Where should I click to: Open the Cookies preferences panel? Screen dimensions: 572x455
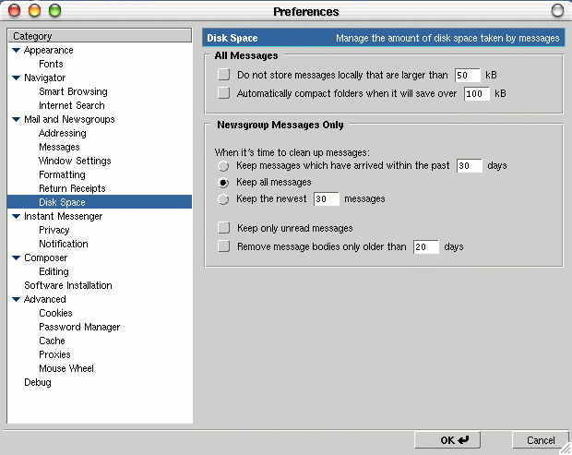click(x=55, y=313)
